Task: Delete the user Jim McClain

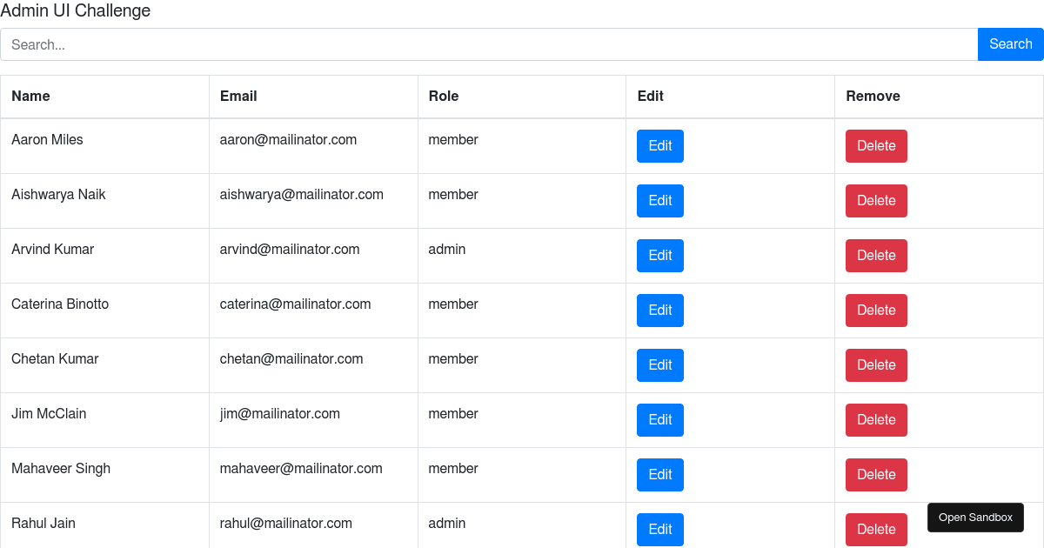Action: 876,419
